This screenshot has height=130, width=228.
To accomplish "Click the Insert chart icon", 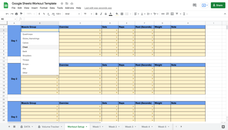I will click(x=172, y=14).
